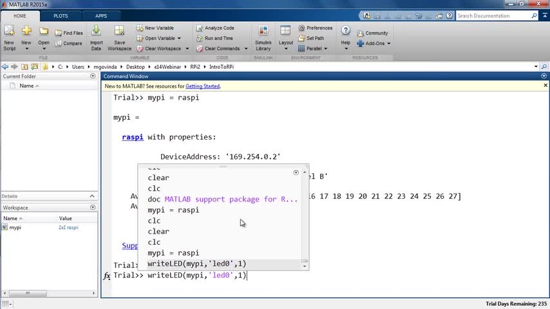The height and width of the screenshot is (309, 550).
Task: Open Command Window actions menu
Action: tap(544, 76)
